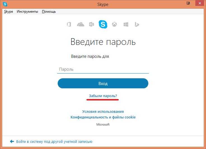Click the Bing icon in the services row
The image size is (206, 149).
(x=137, y=24)
